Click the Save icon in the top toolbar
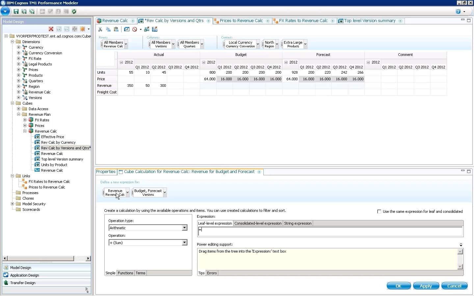 tap(16, 12)
